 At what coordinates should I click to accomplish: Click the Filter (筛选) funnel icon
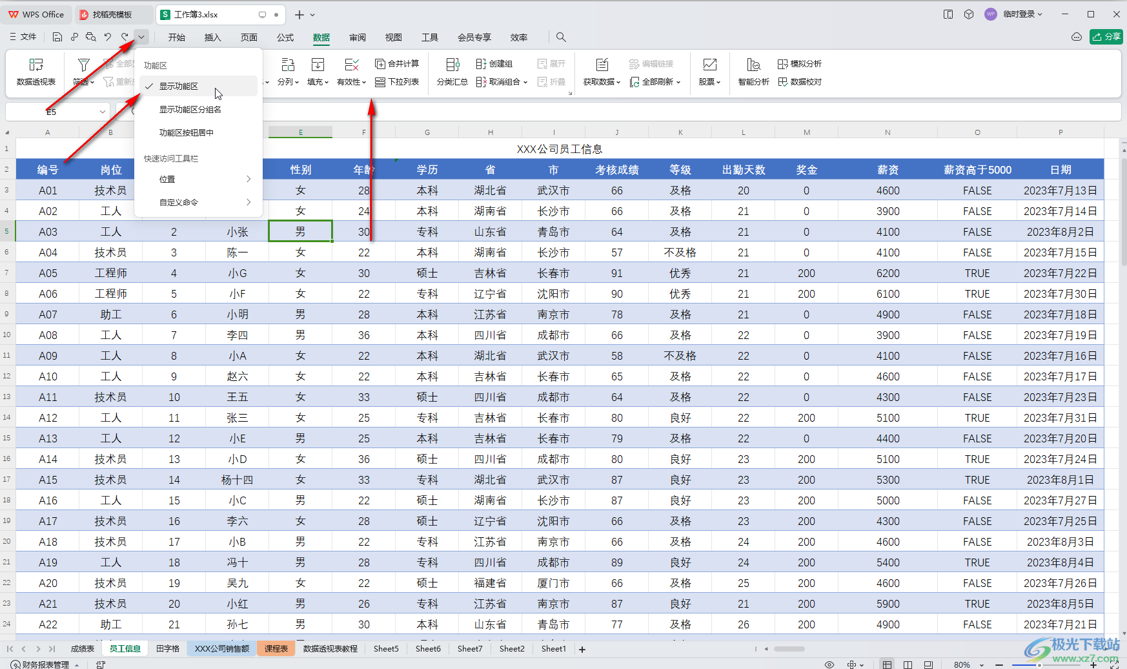[x=83, y=65]
